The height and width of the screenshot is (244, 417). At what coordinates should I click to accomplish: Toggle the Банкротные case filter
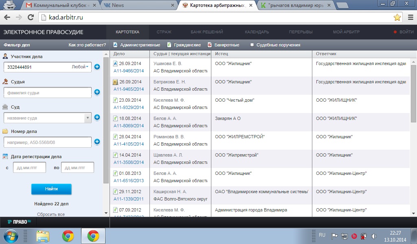(x=224, y=45)
